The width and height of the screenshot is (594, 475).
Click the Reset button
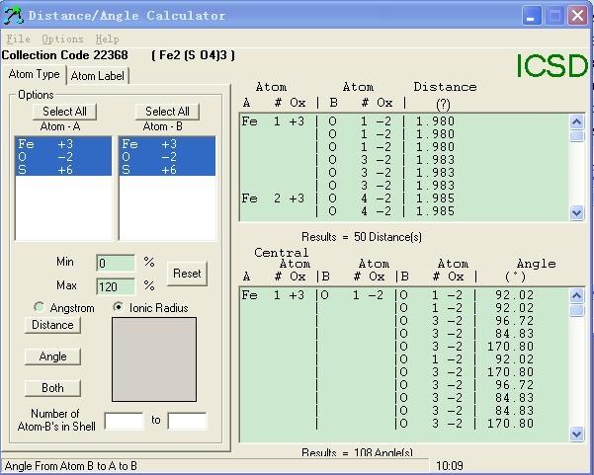(x=187, y=274)
